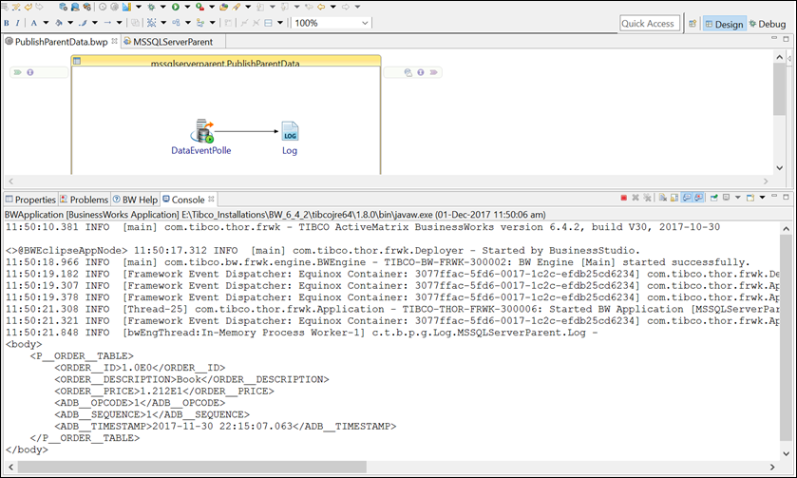The image size is (797, 478).
Task: Click the console scroll down arrow
Action: (786, 453)
